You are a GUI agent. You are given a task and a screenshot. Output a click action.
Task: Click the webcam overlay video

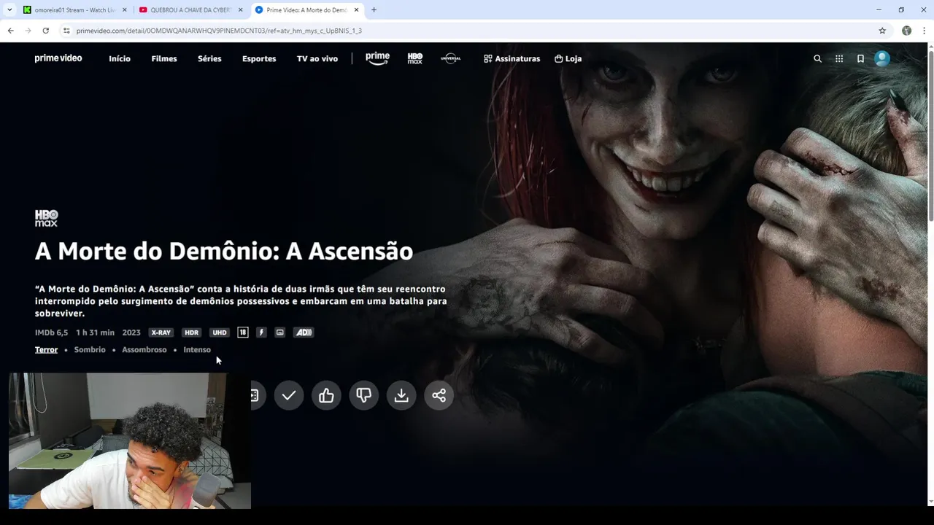coord(130,440)
